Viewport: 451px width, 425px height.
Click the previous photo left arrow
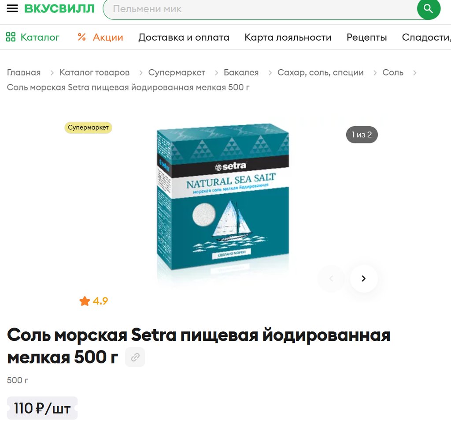(x=331, y=278)
